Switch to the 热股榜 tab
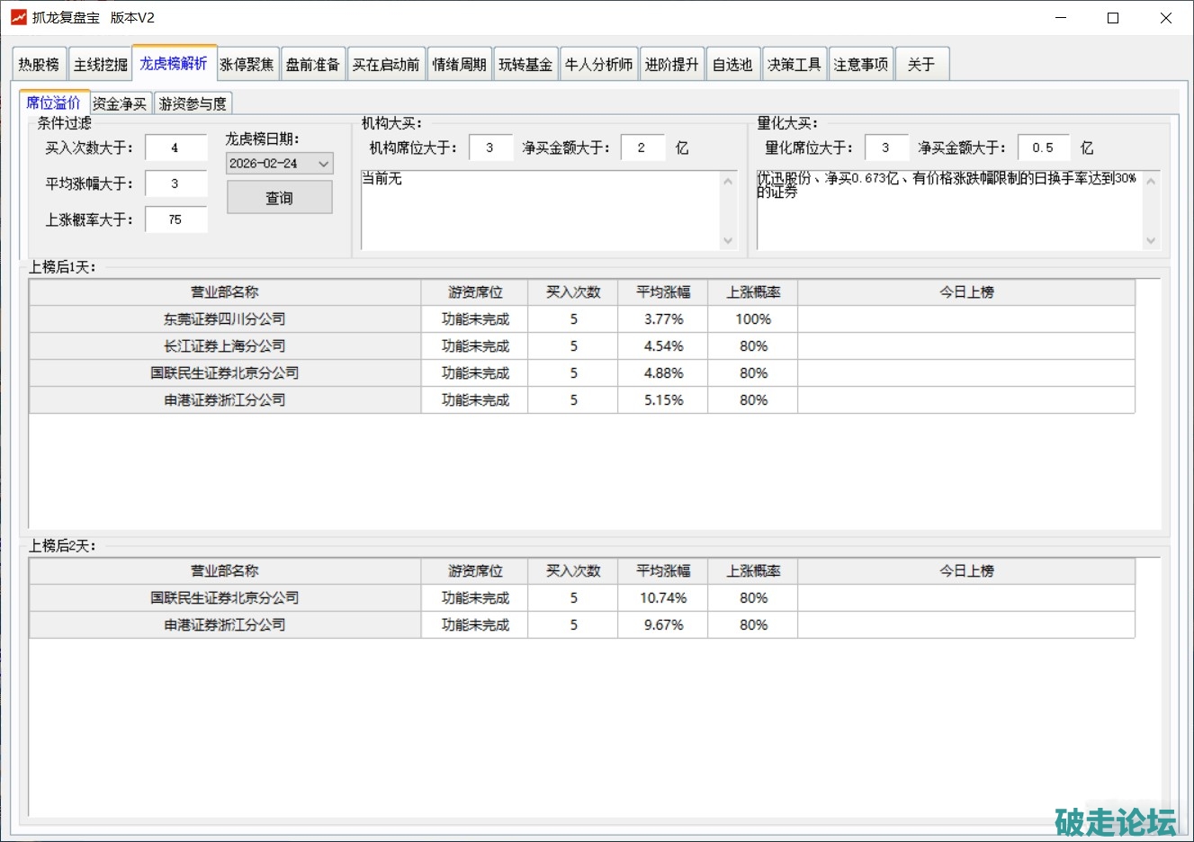 coord(39,65)
